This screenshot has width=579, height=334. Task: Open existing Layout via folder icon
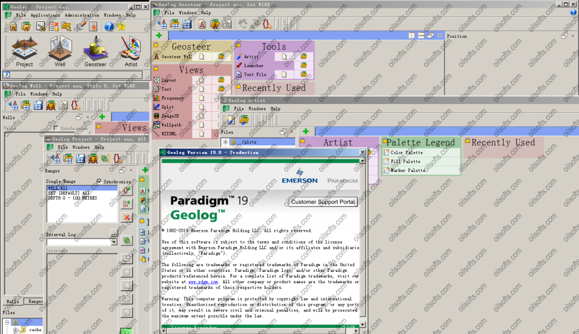(x=221, y=80)
